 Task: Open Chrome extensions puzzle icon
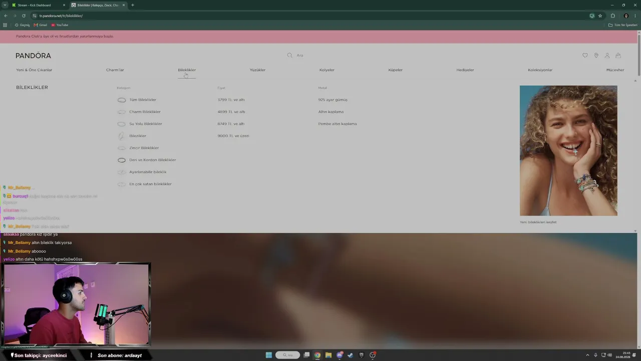click(612, 16)
